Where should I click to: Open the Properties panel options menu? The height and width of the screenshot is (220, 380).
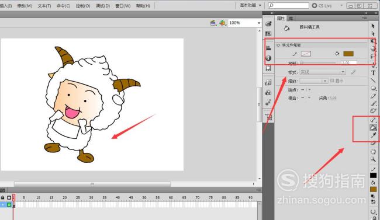[x=364, y=18]
